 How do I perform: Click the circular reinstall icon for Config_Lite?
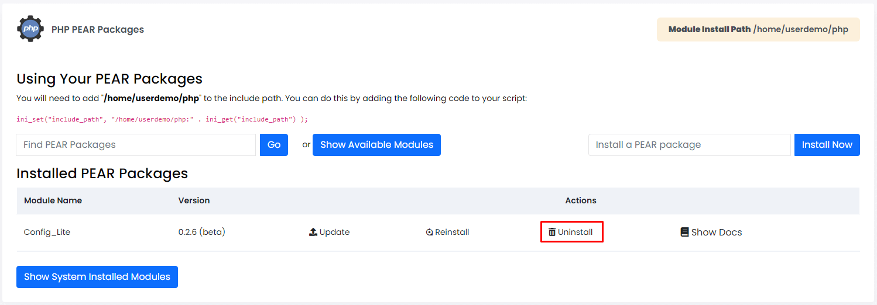coord(429,232)
